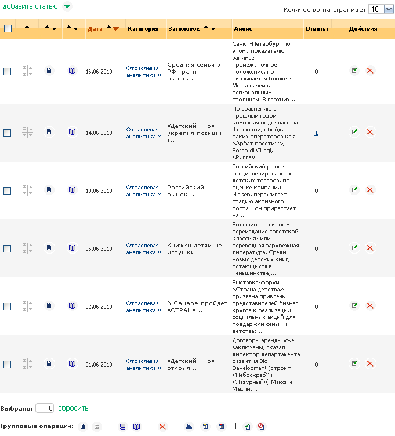Image resolution: width=395 pixels, height=436 pixels.
Task: Sort descending by 'Заголовок' column arrow
Action: (x=213, y=29)
